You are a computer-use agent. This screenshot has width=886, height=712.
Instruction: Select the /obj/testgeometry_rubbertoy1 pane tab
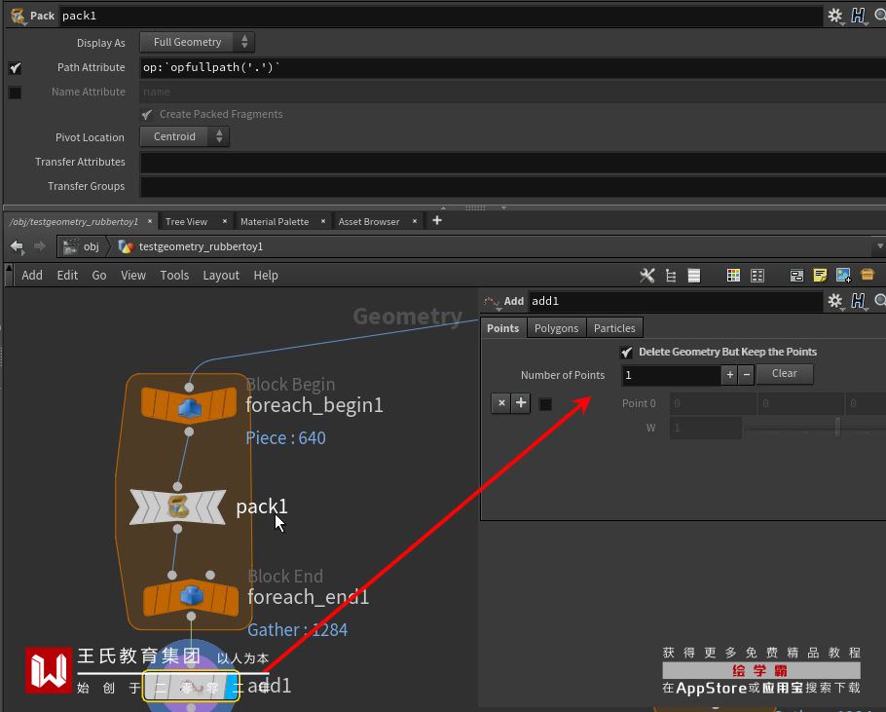pos(74,221)
